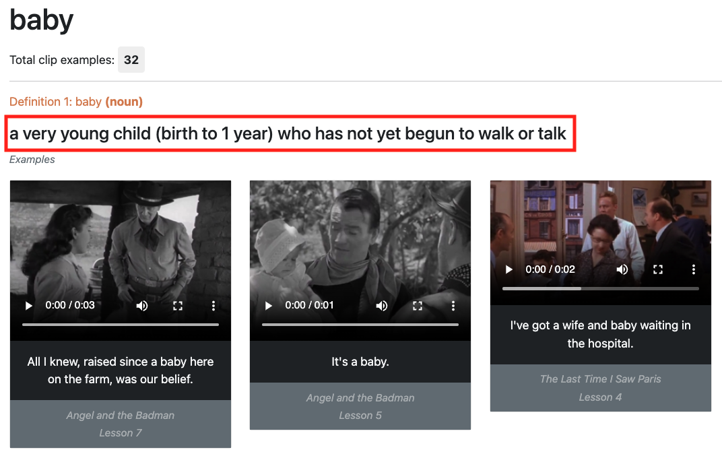
Task: Open the "Angel and the Badman Lesson 5" link
Action: (360, 406)
